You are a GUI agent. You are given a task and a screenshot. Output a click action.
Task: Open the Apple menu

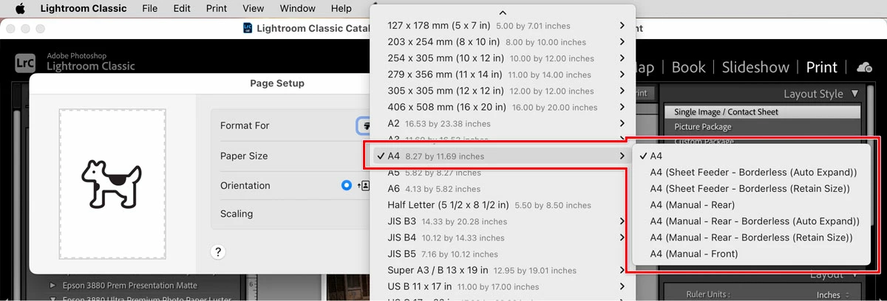click(x=20, y=8)
